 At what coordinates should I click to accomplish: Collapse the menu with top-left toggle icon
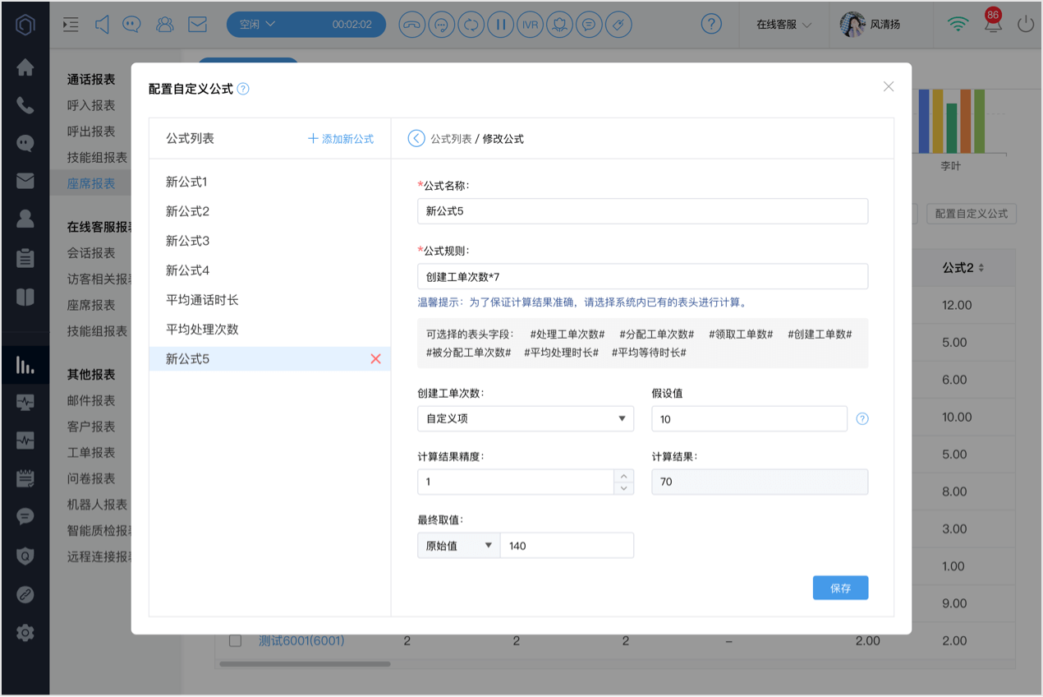click(71, 25)
